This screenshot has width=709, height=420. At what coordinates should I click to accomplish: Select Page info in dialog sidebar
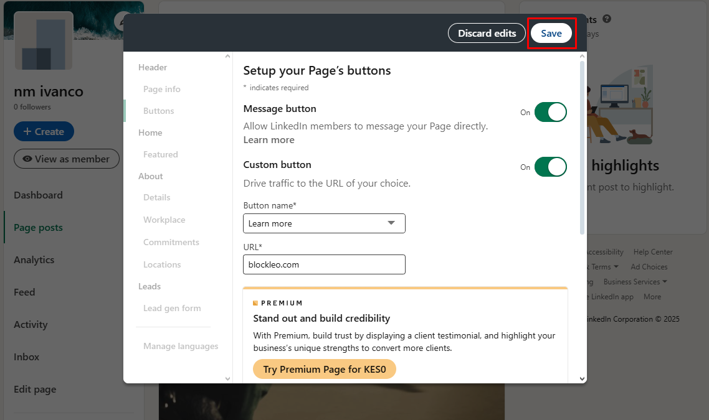(162, 89)
